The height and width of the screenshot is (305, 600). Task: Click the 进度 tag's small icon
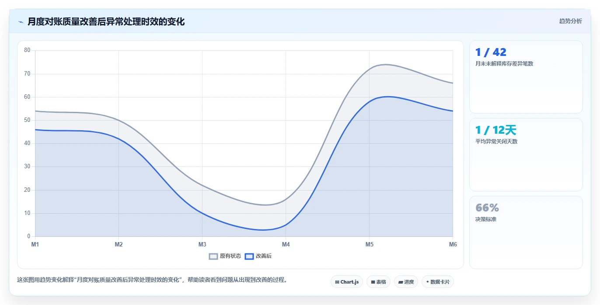tap(401, 282)
